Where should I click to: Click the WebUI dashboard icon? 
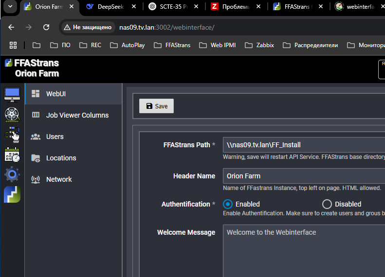(x=36, y=94)
